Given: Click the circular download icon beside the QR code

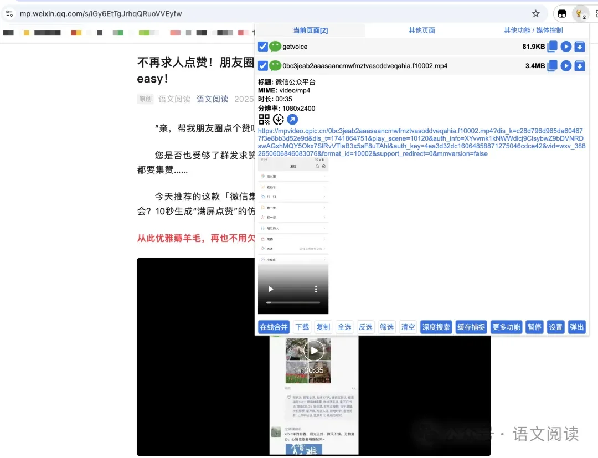Looking at the screenshot, I should pos(279,119).
